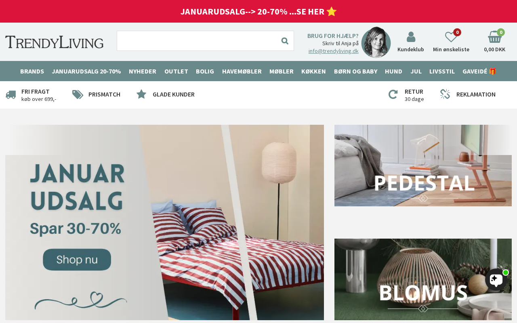Image resolution: width=517 pixels, height=323 pixels.
Task: Click the Shop nu button
Action: 77,260
